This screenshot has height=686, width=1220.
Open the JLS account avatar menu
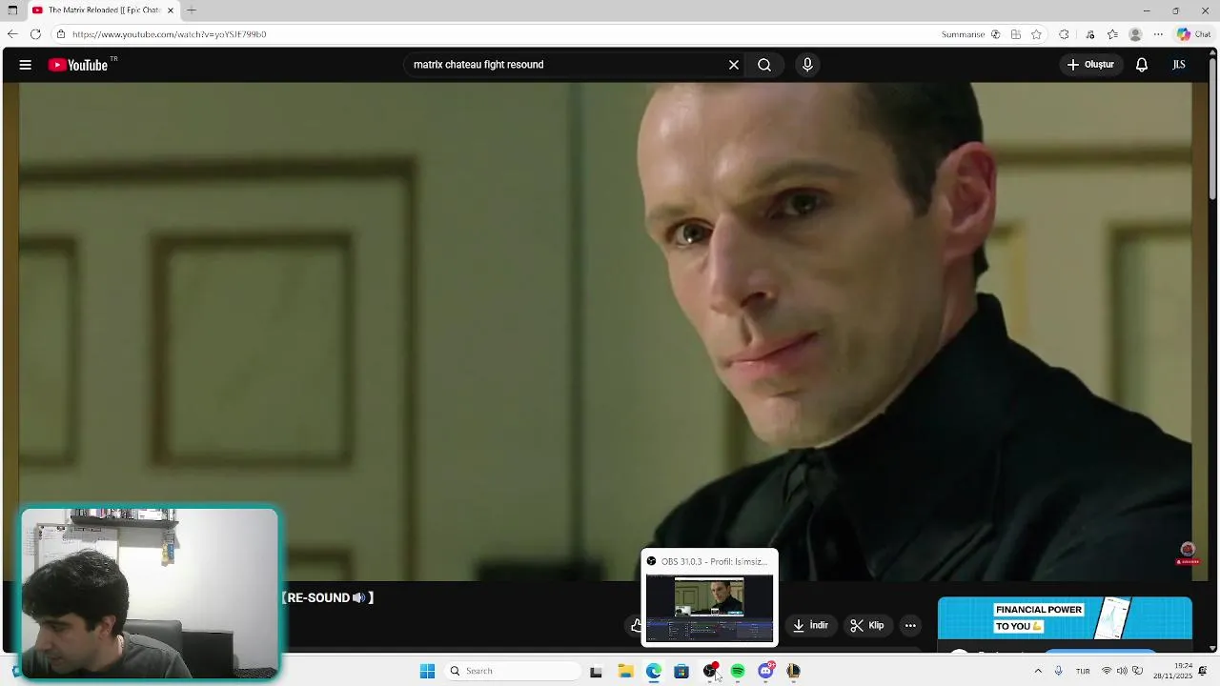(x=1179, y=65)
